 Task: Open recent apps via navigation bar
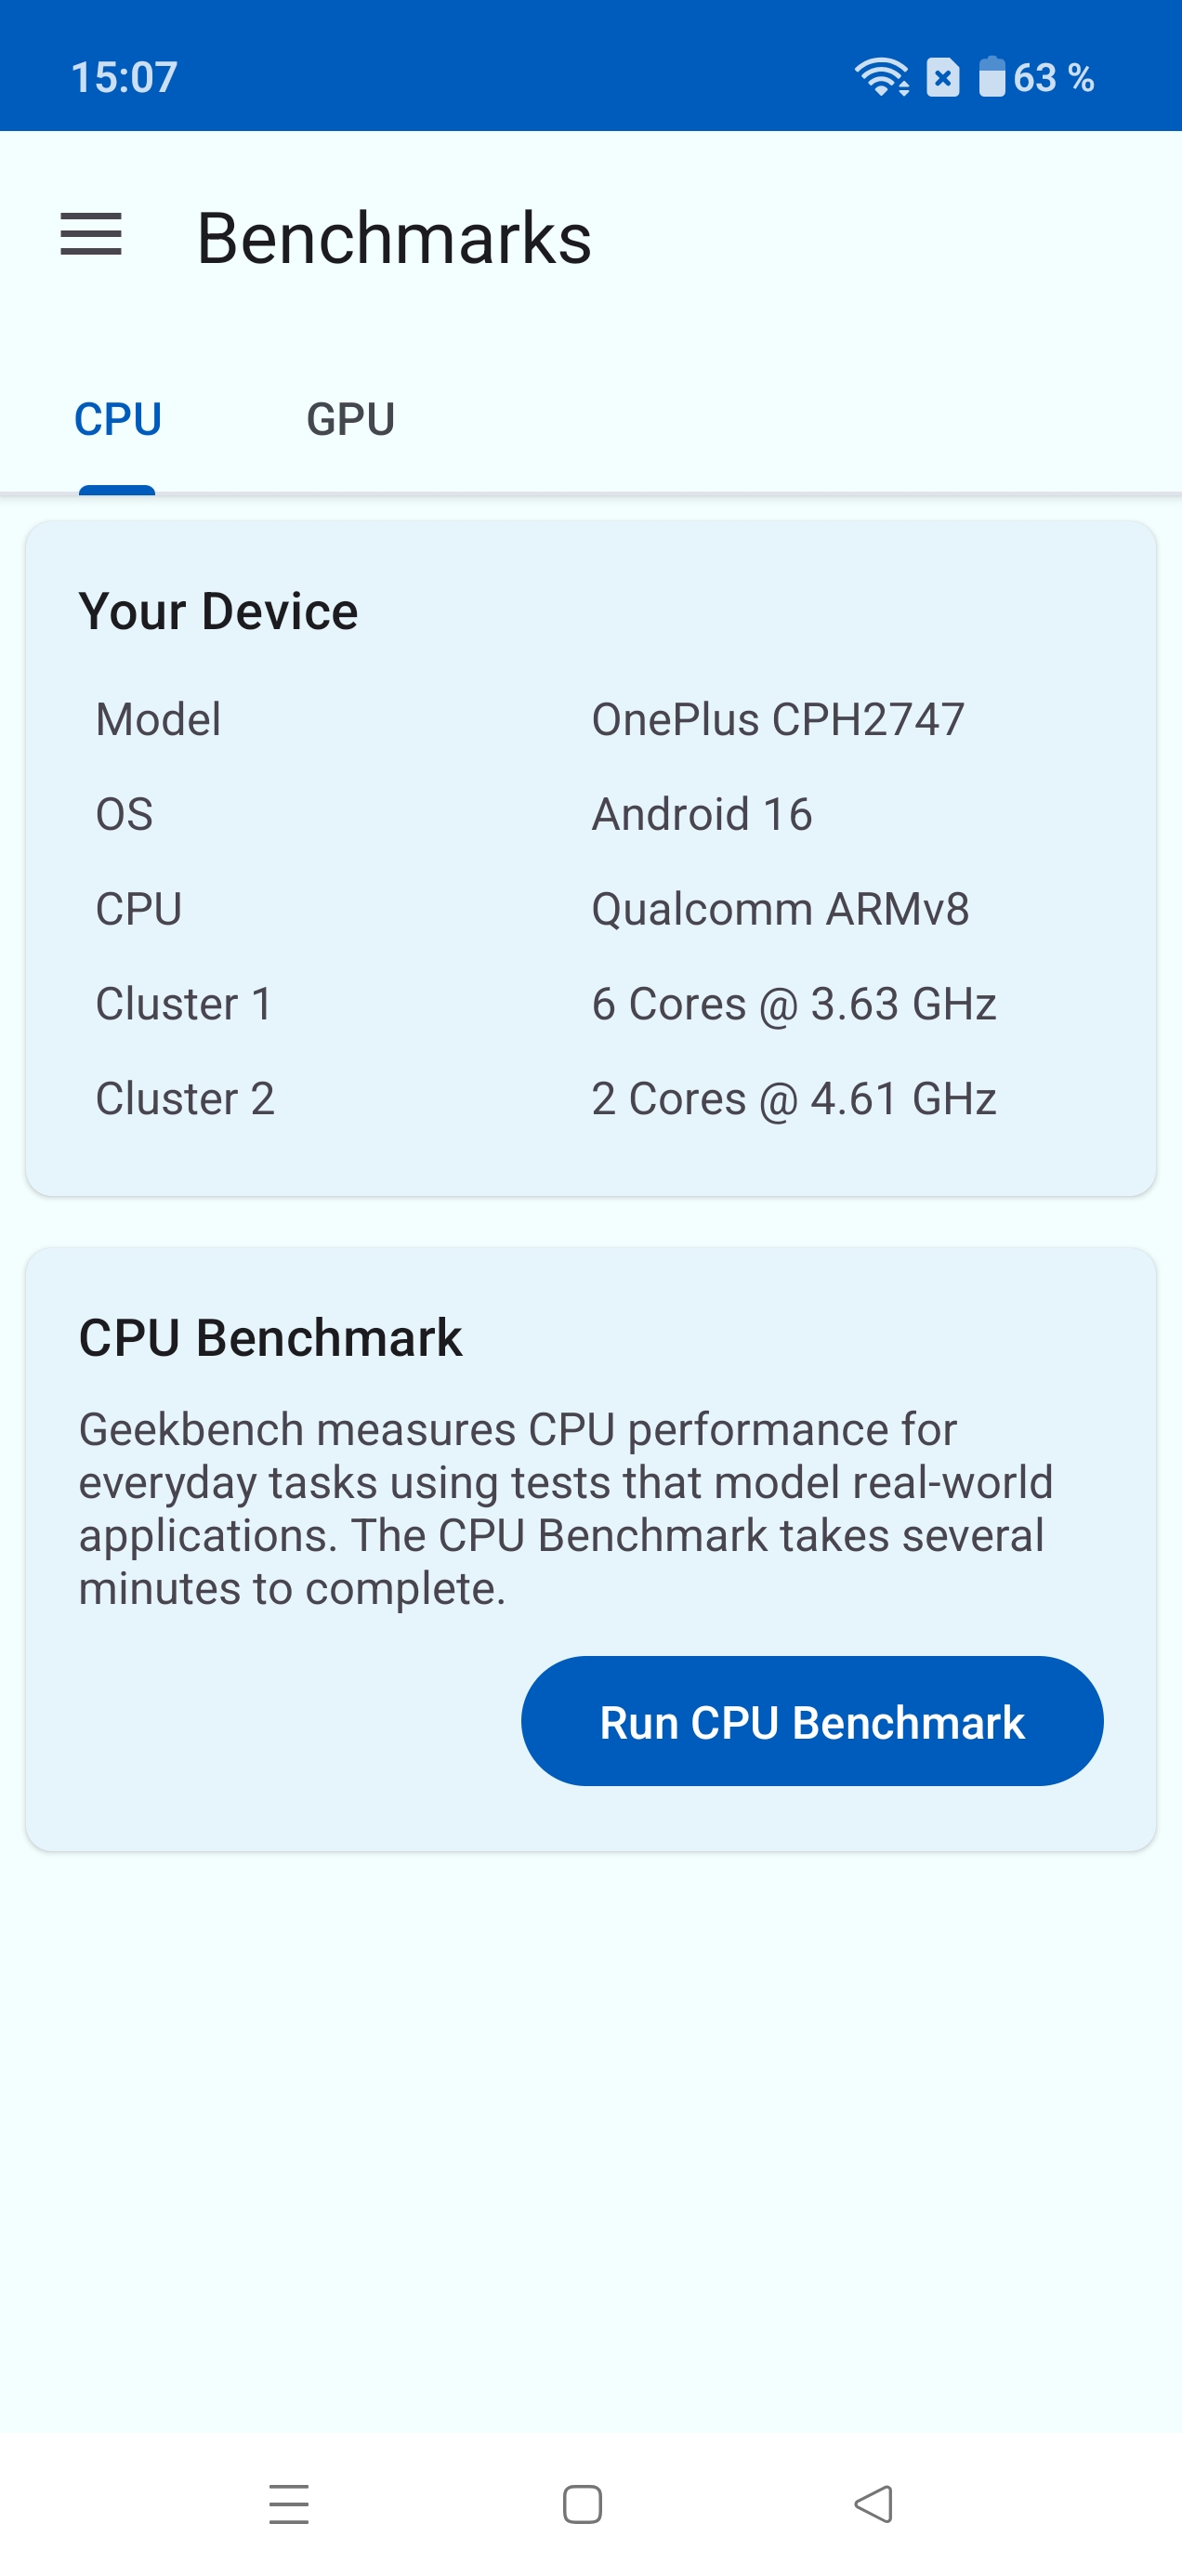[289, 2503]
